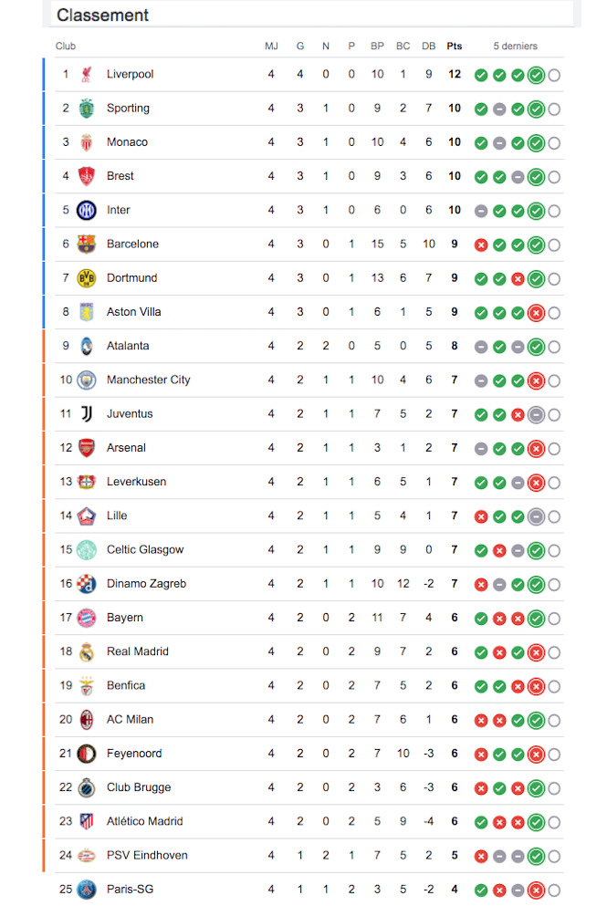Viewport: 607px width, 906px height.
Task: Open the Atlético Madrid team link
Action: [144, 821]
